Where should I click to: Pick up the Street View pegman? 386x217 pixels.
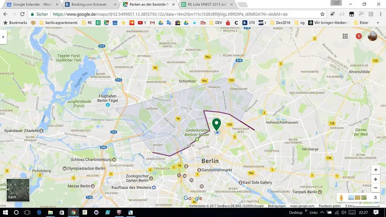[342, 197]
